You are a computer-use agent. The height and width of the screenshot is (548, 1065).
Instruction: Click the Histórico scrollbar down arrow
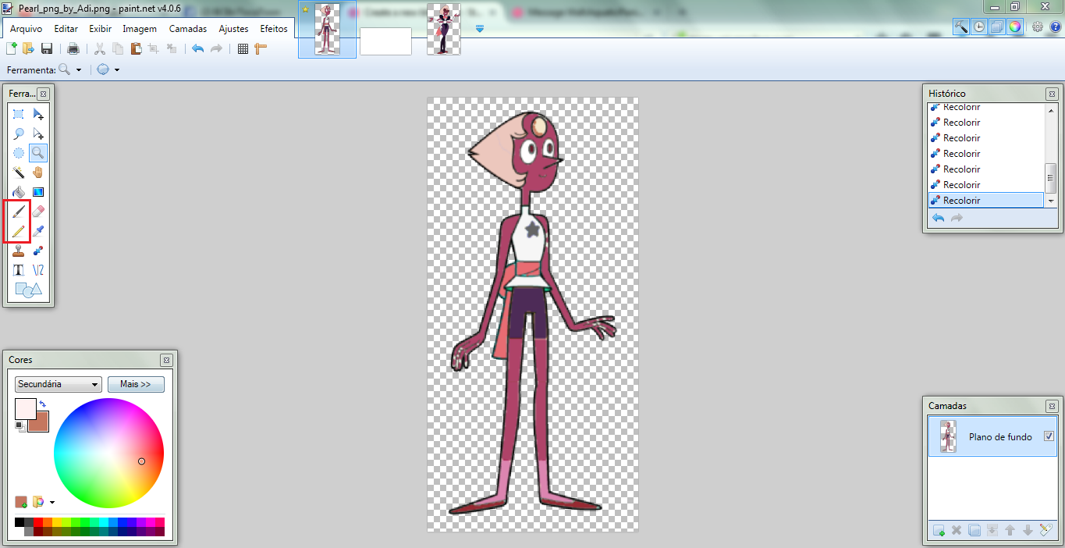1051,201
